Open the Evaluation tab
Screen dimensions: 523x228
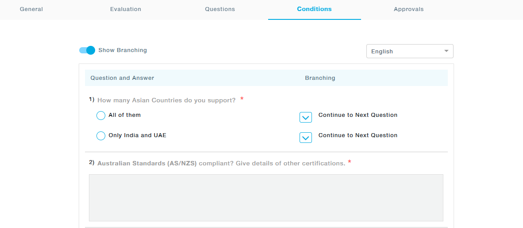pyautogui.click(x=126, y=9)
